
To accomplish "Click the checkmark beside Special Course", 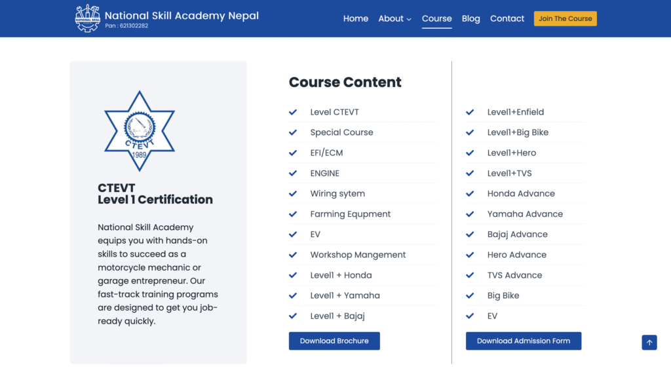I will pyautogui.click(x=293, y=132).
